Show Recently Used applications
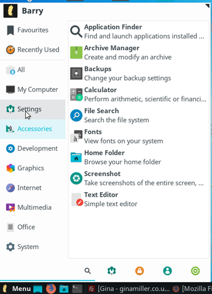212x294 pixels. pos(33,50)
